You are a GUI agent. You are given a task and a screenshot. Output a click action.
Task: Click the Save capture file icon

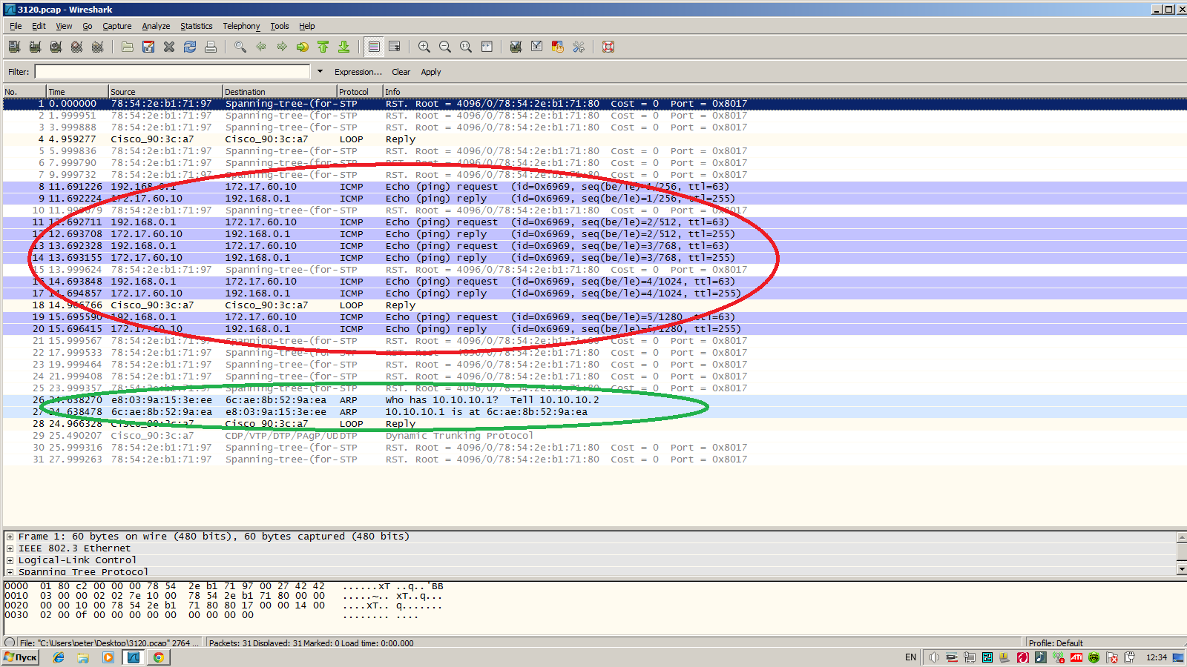[x=148, y=47]
